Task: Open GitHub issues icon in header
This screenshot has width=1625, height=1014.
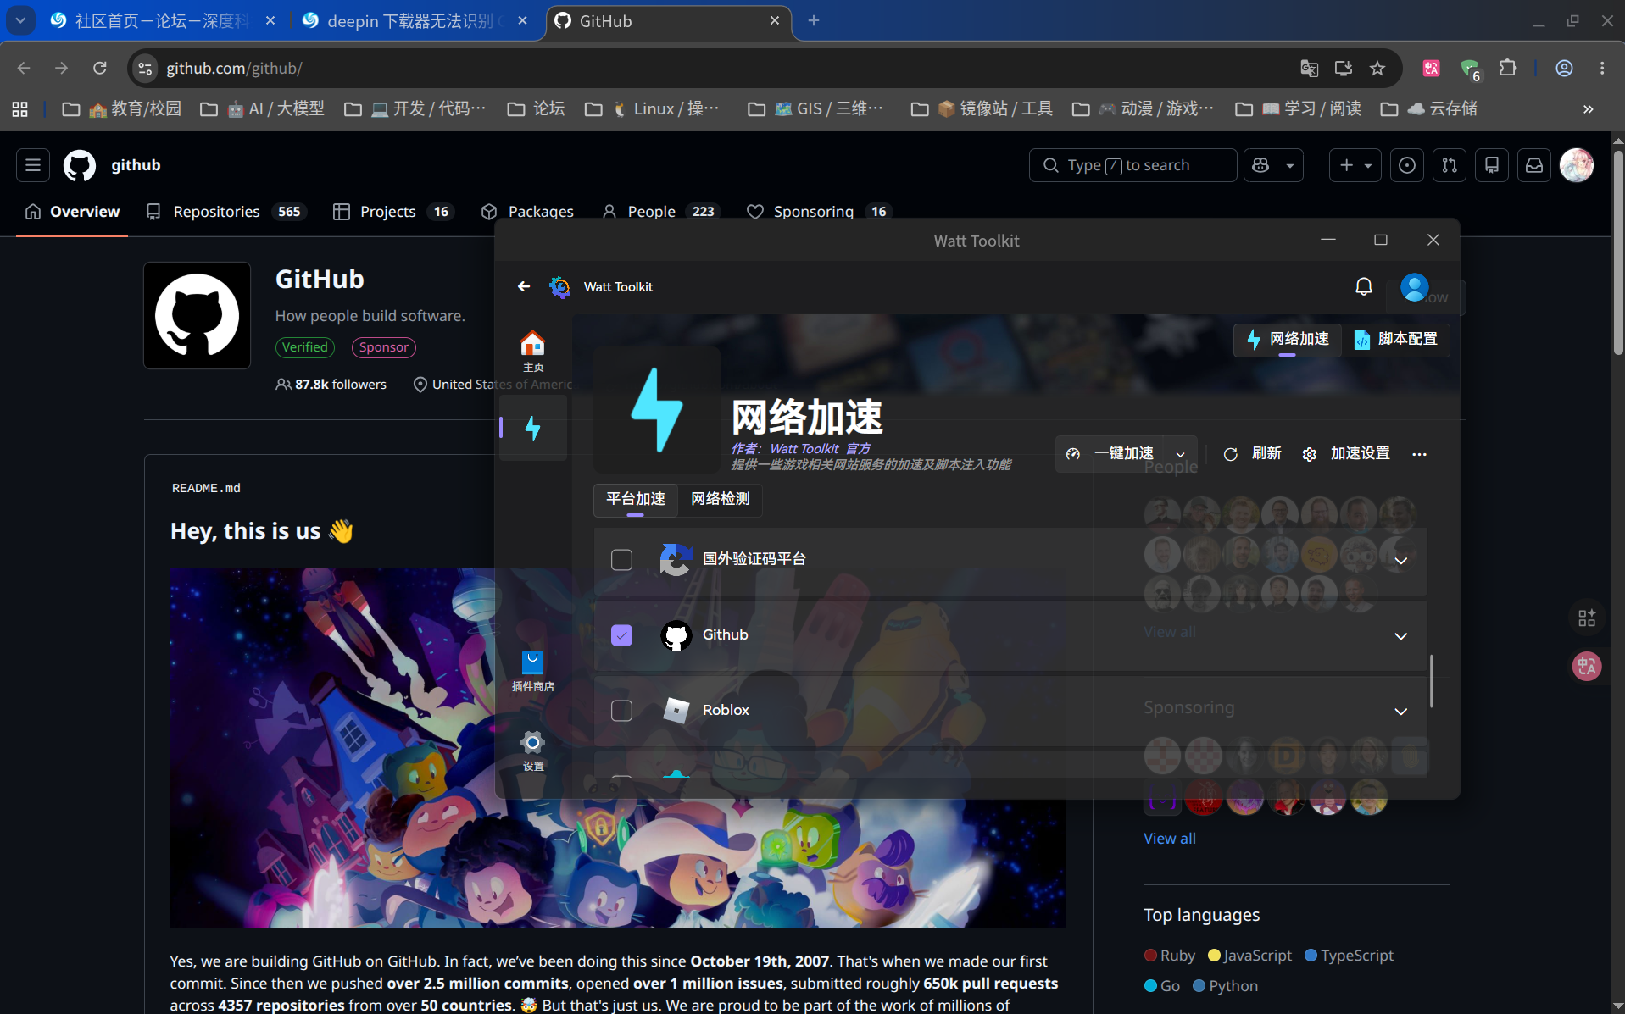Action: pyautogui.click(x=1406, y=165)
